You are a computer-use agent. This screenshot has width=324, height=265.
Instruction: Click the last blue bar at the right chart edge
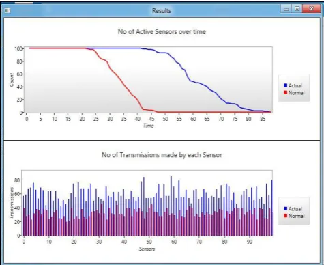pos(271,208)
